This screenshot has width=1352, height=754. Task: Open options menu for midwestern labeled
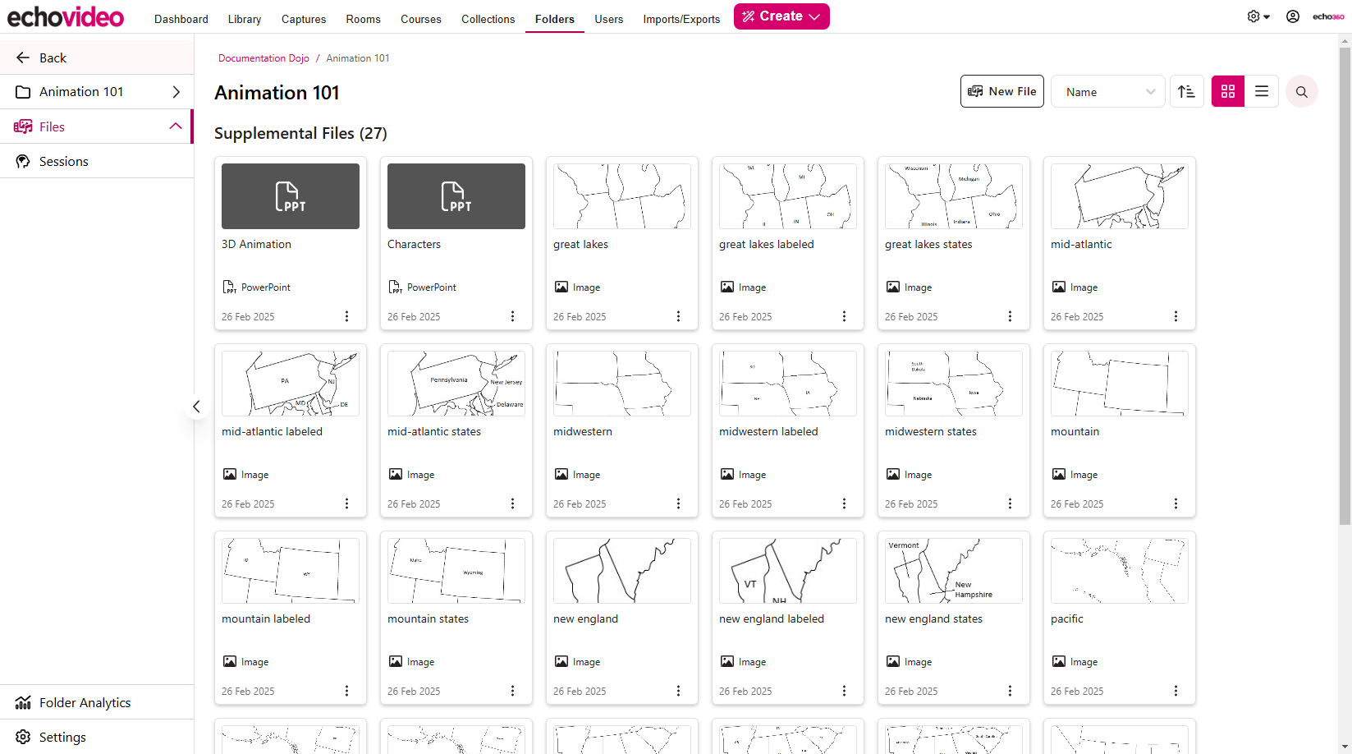coord(844,503)
